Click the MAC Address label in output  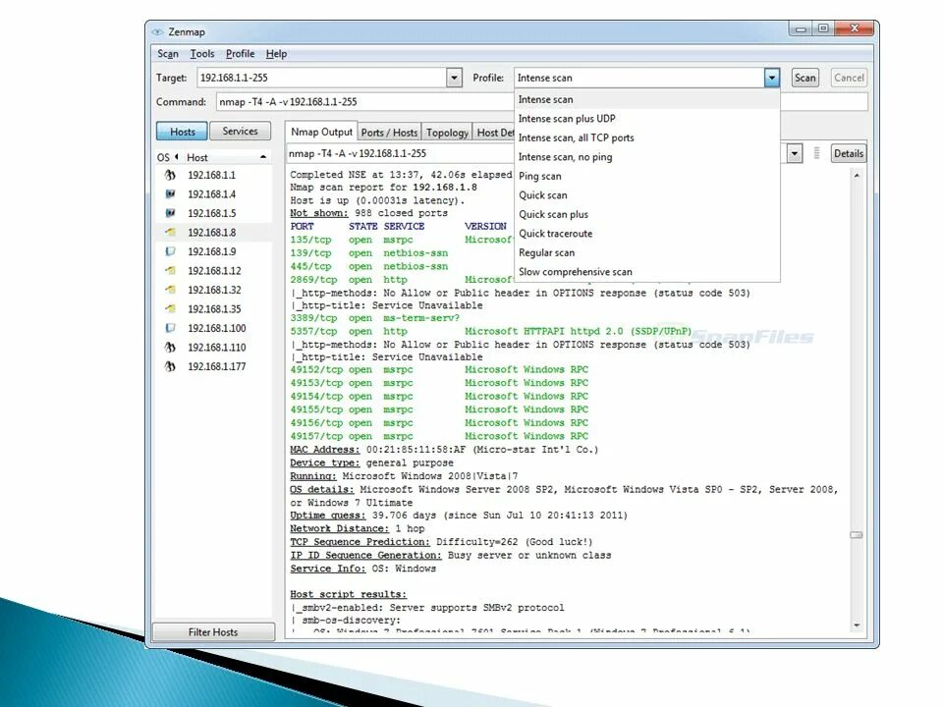point(325,450)
